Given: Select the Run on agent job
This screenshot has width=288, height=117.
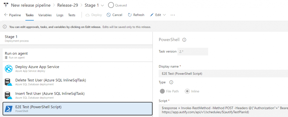Looking at the screenshot, I should 78,55.
